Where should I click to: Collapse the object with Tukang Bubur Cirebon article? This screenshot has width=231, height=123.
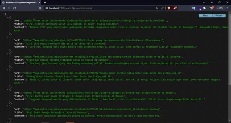(7, 70)
